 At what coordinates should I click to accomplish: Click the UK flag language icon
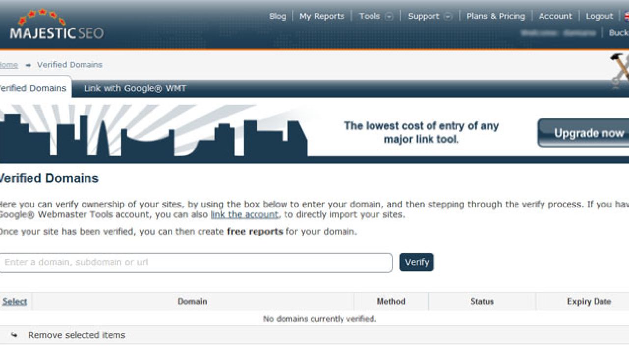coord(626,16)
